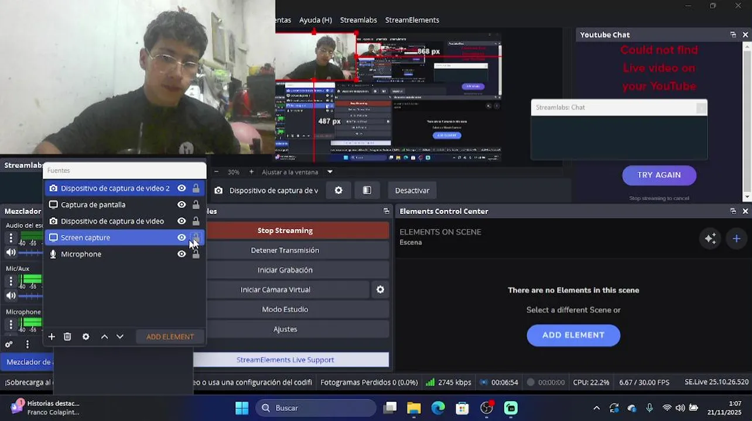Screen dimensions: 752x421
Task: Adjust Mic/Aux volume slider
Action: click(x=30, y=296)
